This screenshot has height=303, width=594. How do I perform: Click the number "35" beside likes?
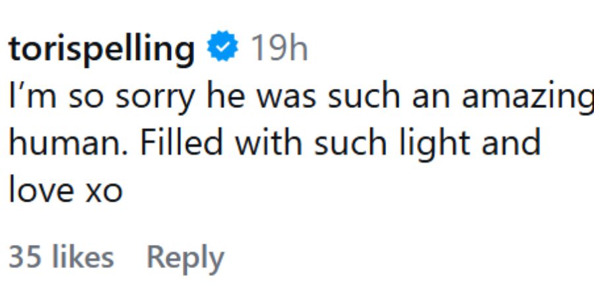click(x=25, y=257)
